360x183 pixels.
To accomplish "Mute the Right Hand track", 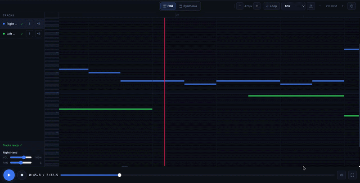I will pyautogui.click(x=38, y=24).
